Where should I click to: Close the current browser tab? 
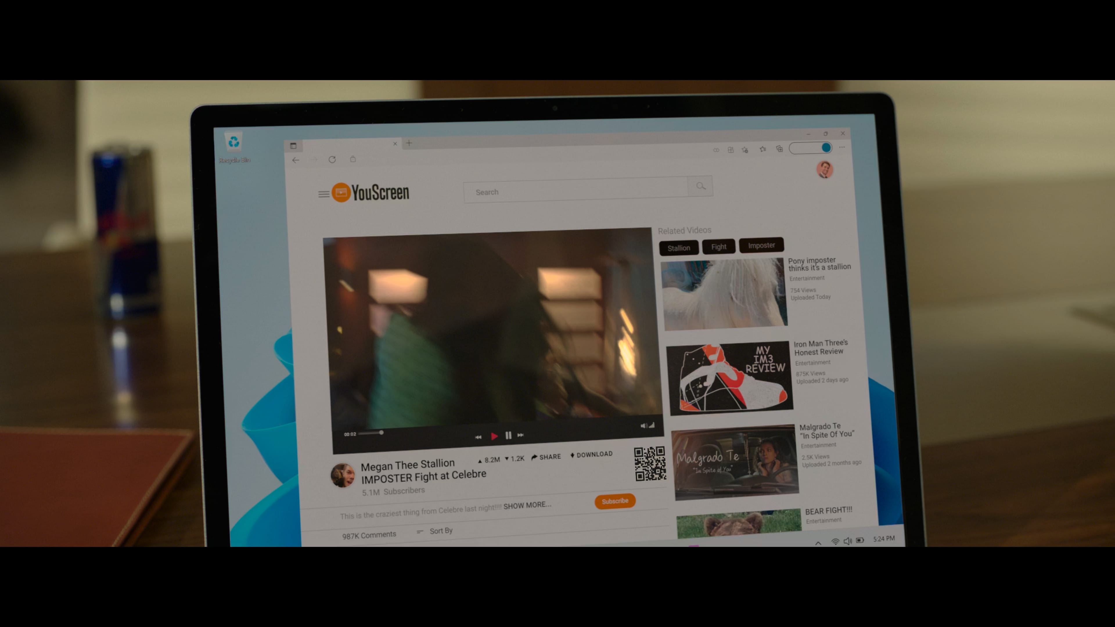[x=395, y=144]
